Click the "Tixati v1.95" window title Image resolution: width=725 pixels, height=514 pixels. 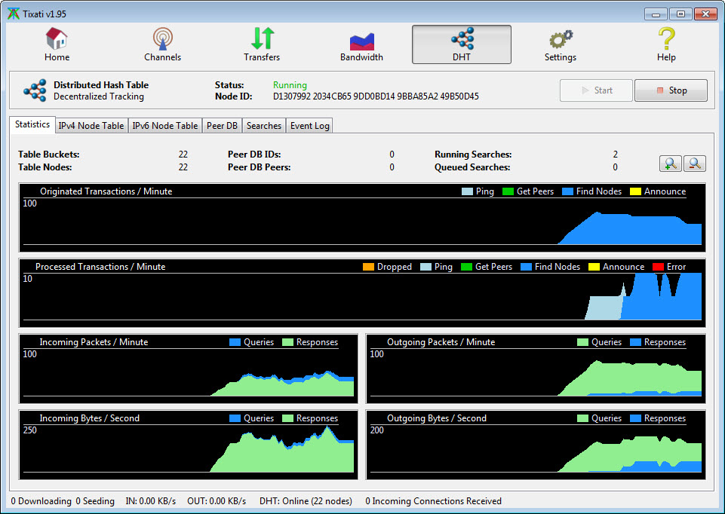(x=45, y=14)
